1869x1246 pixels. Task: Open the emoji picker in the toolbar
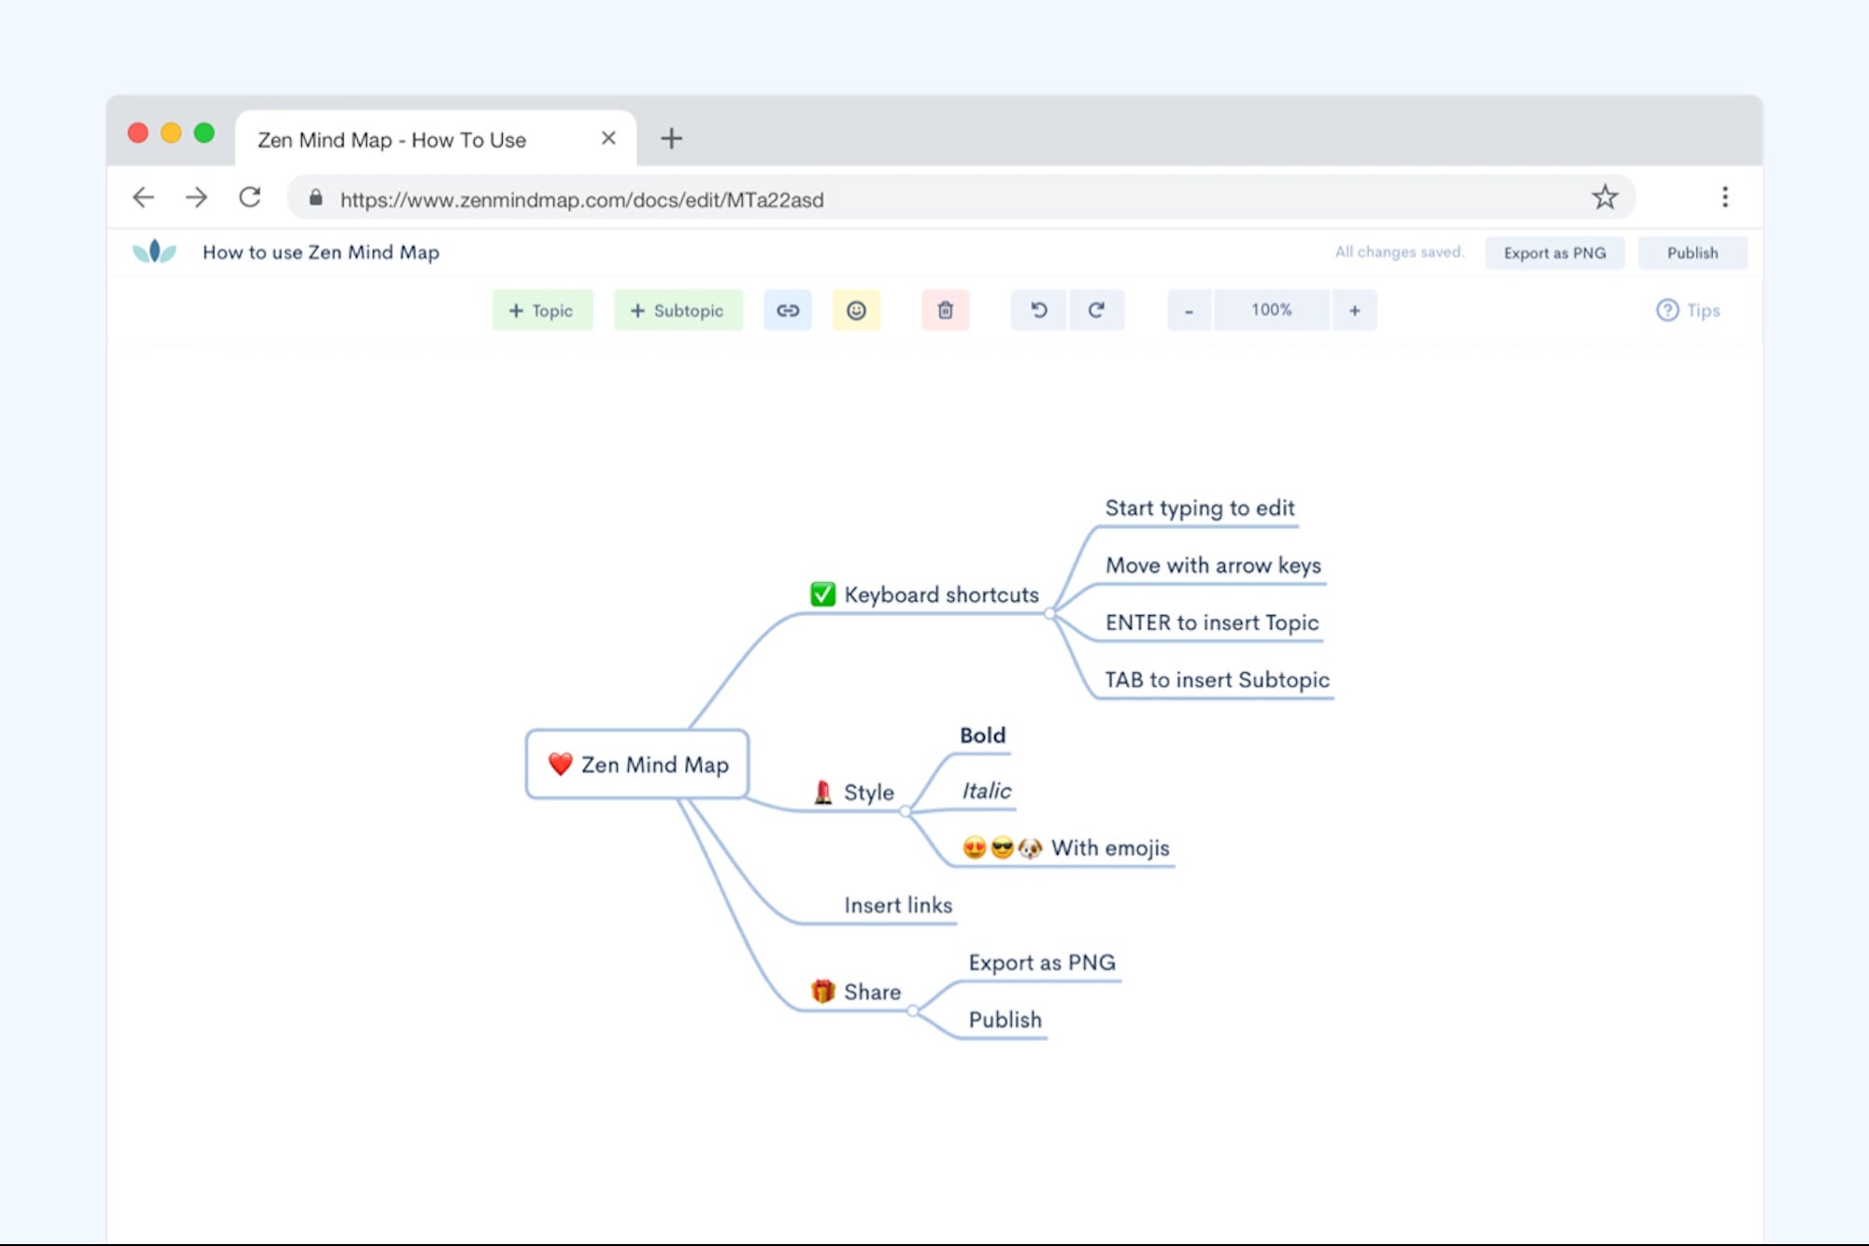click(856, 309)
